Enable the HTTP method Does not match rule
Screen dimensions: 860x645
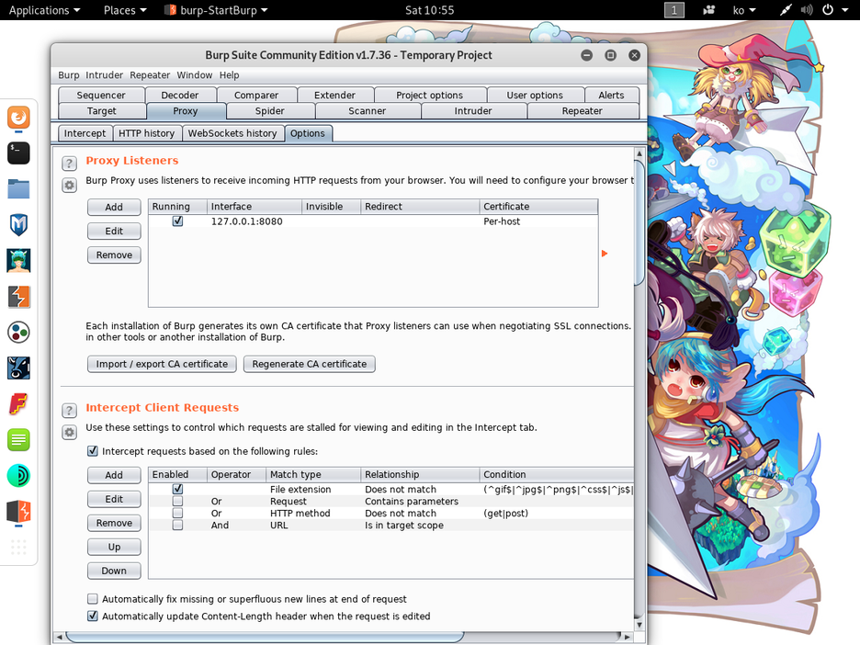pyautogui.click(x=177, y=513)
